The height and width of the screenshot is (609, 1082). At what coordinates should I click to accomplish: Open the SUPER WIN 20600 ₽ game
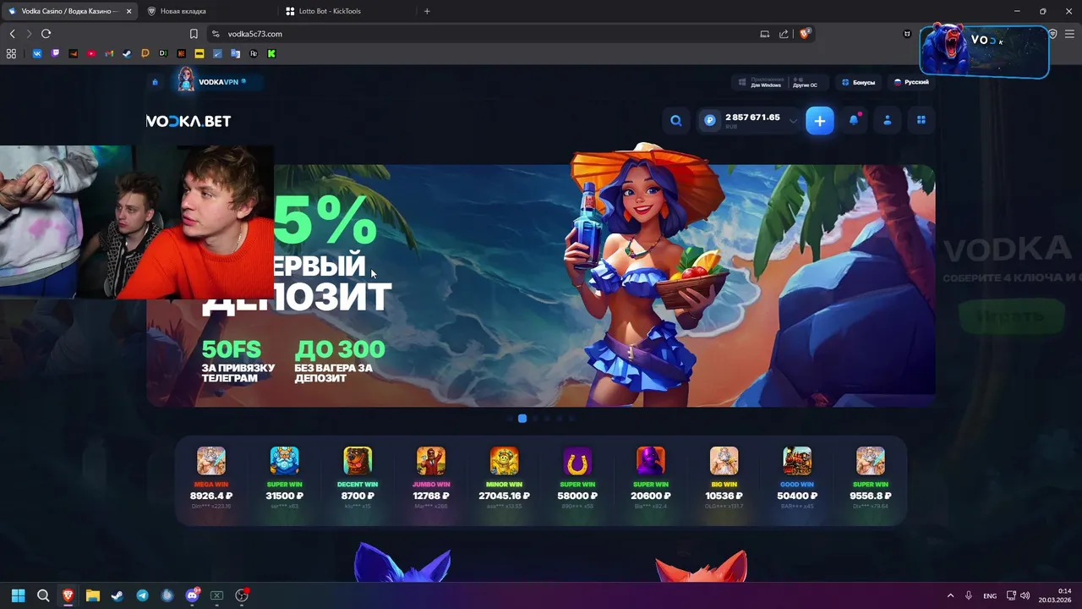coord(651,480)
